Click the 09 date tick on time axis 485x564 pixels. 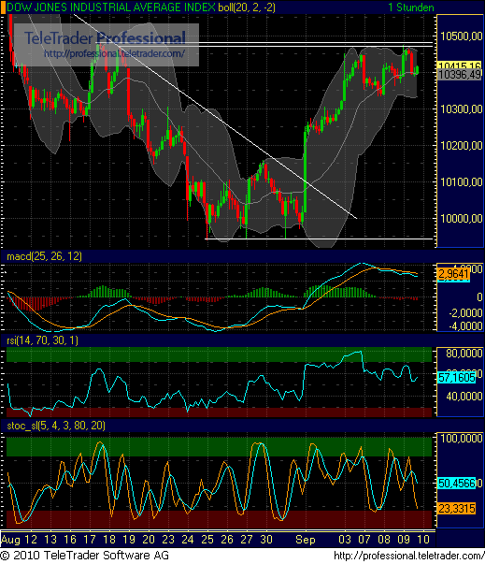coord(404,539)
